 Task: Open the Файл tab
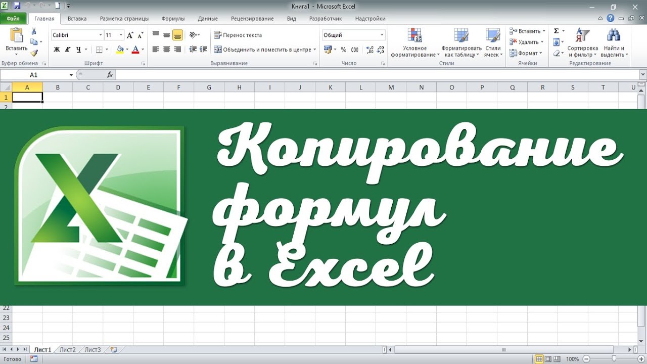(x=13, y=19)
